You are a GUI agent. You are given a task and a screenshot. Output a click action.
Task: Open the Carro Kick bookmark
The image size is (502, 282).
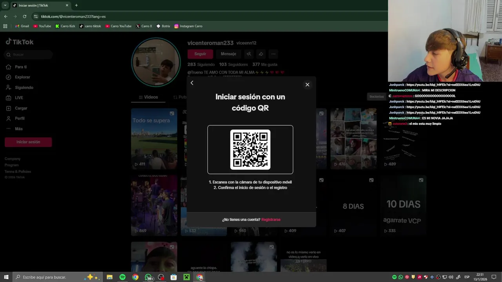[x=65, y=26]
